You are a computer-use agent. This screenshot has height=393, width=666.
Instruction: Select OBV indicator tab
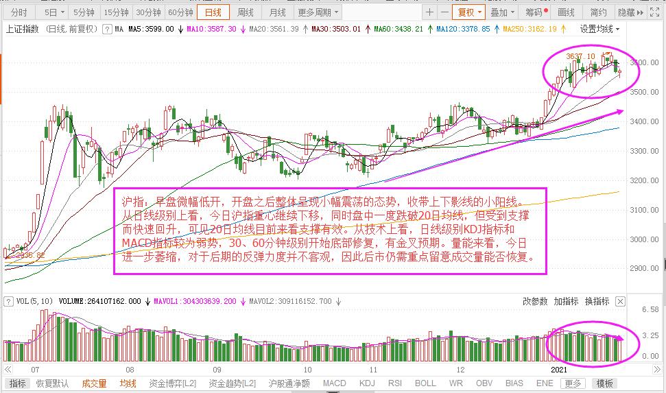(x=484, y=383)
